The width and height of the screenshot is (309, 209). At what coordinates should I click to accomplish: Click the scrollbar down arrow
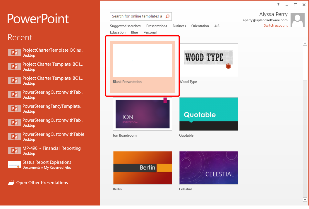click(305, 199)
